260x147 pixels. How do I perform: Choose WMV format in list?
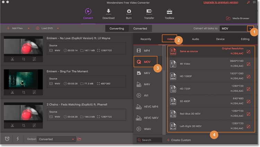148,129
